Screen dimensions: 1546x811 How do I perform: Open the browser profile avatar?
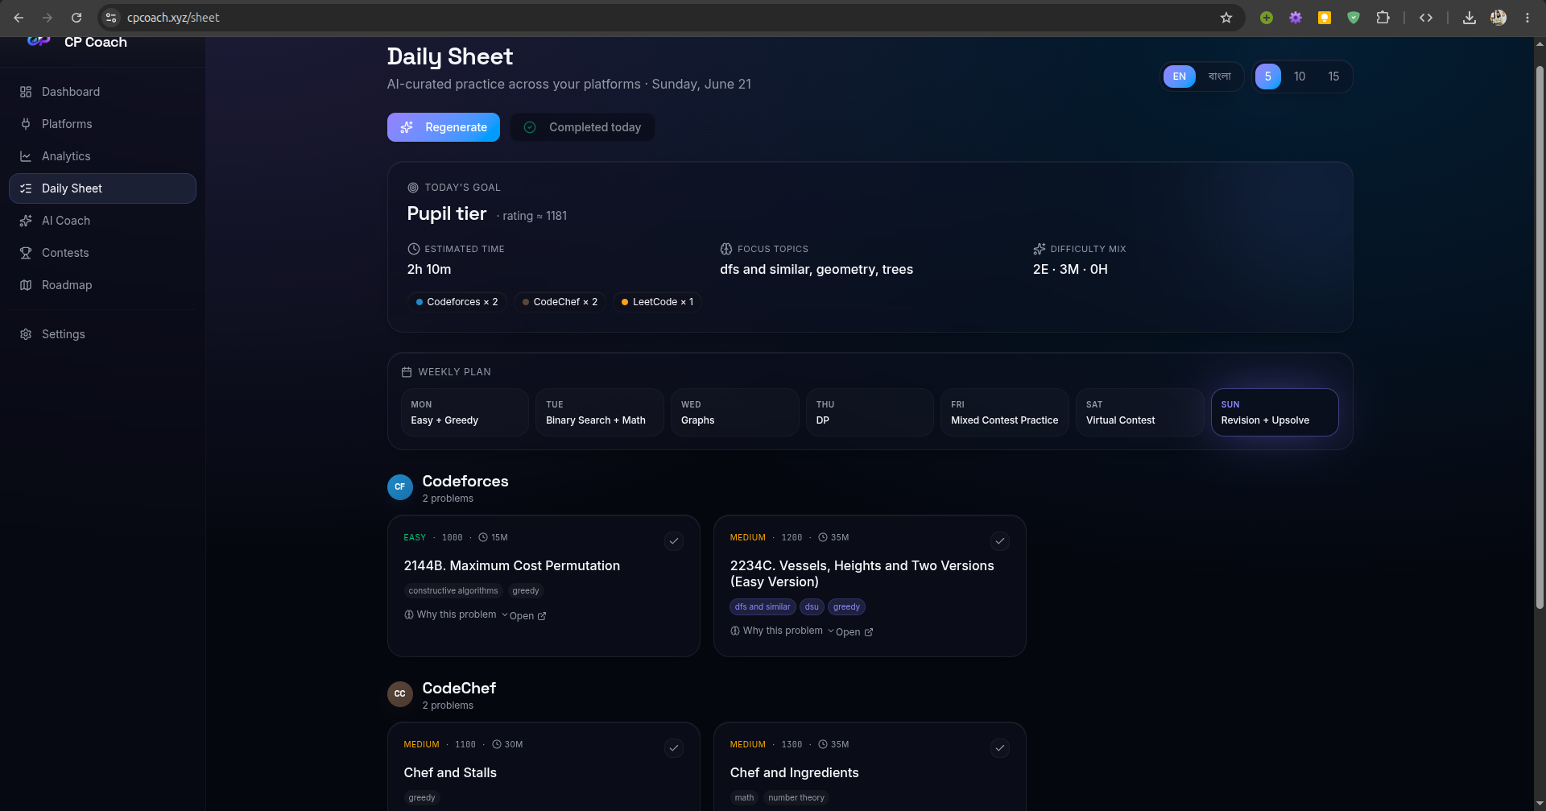[x=1498, y=18]
